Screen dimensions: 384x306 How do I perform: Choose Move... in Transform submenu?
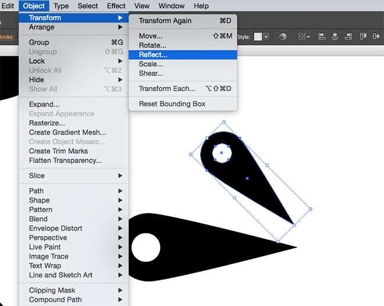click(183, 36)
